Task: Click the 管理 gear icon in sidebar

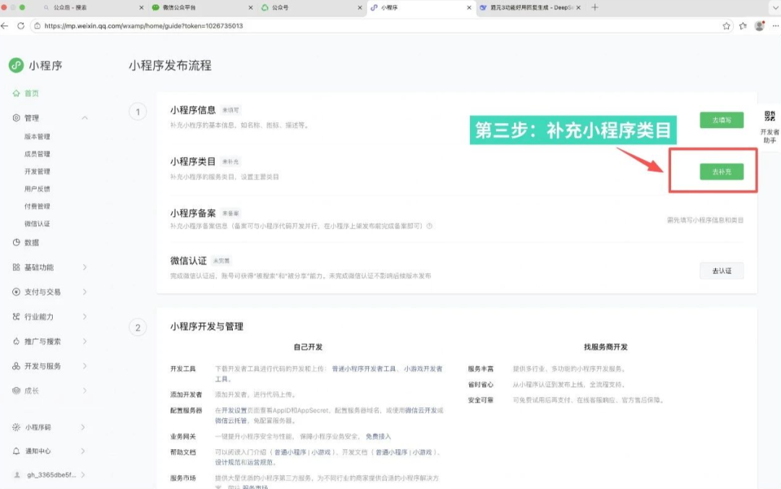Action: click(x=17, y=118)
